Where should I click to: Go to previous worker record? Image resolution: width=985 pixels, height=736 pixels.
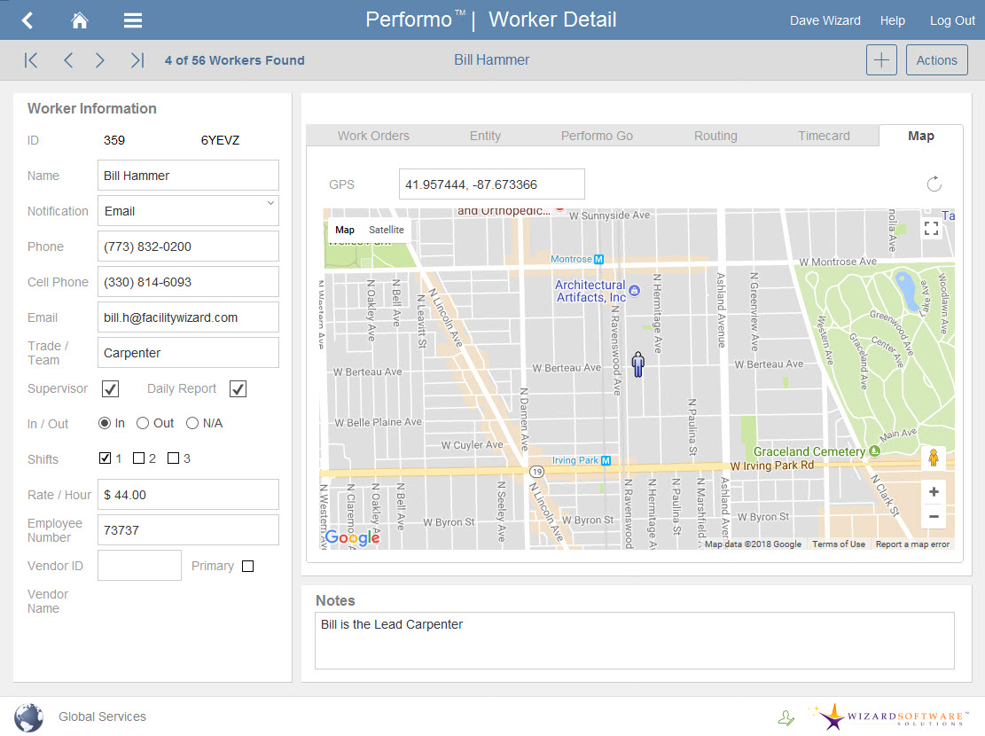pyautogui.click(x=68, y=60)
